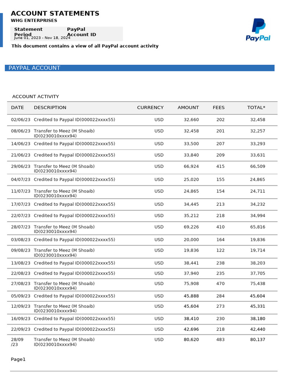Select total 19,714
This screenshot has height=381, width=285.
pos(258,250)
